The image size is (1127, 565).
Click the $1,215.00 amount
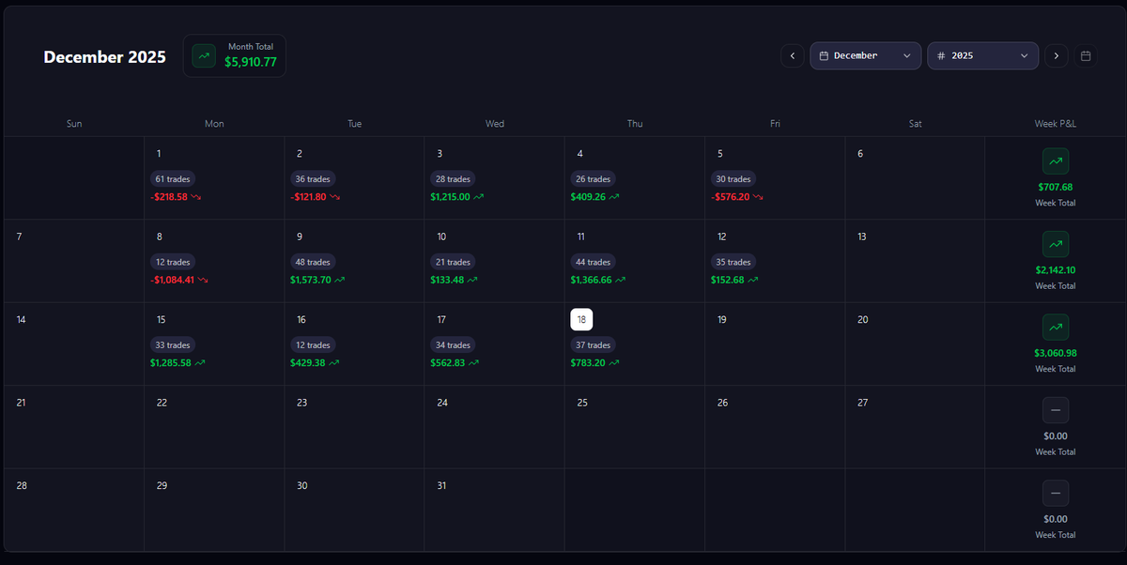(450, 197)
